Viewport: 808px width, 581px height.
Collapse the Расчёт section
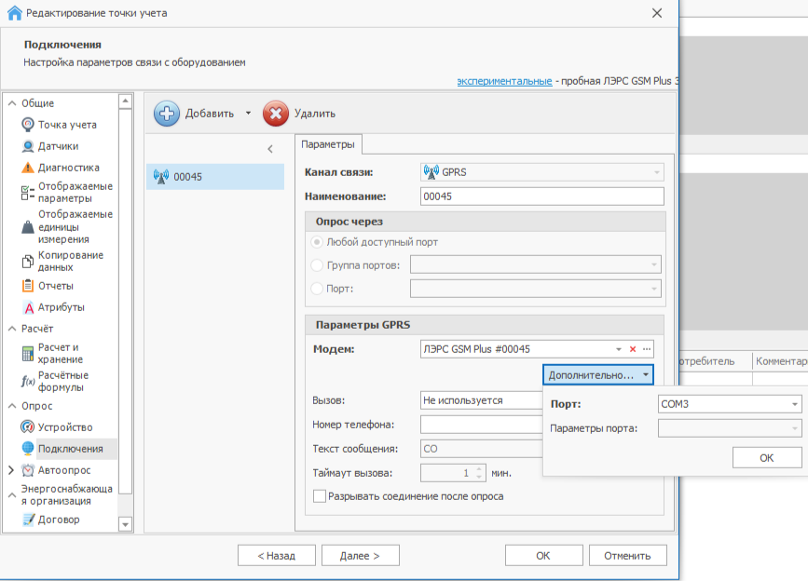click(12, 329)
